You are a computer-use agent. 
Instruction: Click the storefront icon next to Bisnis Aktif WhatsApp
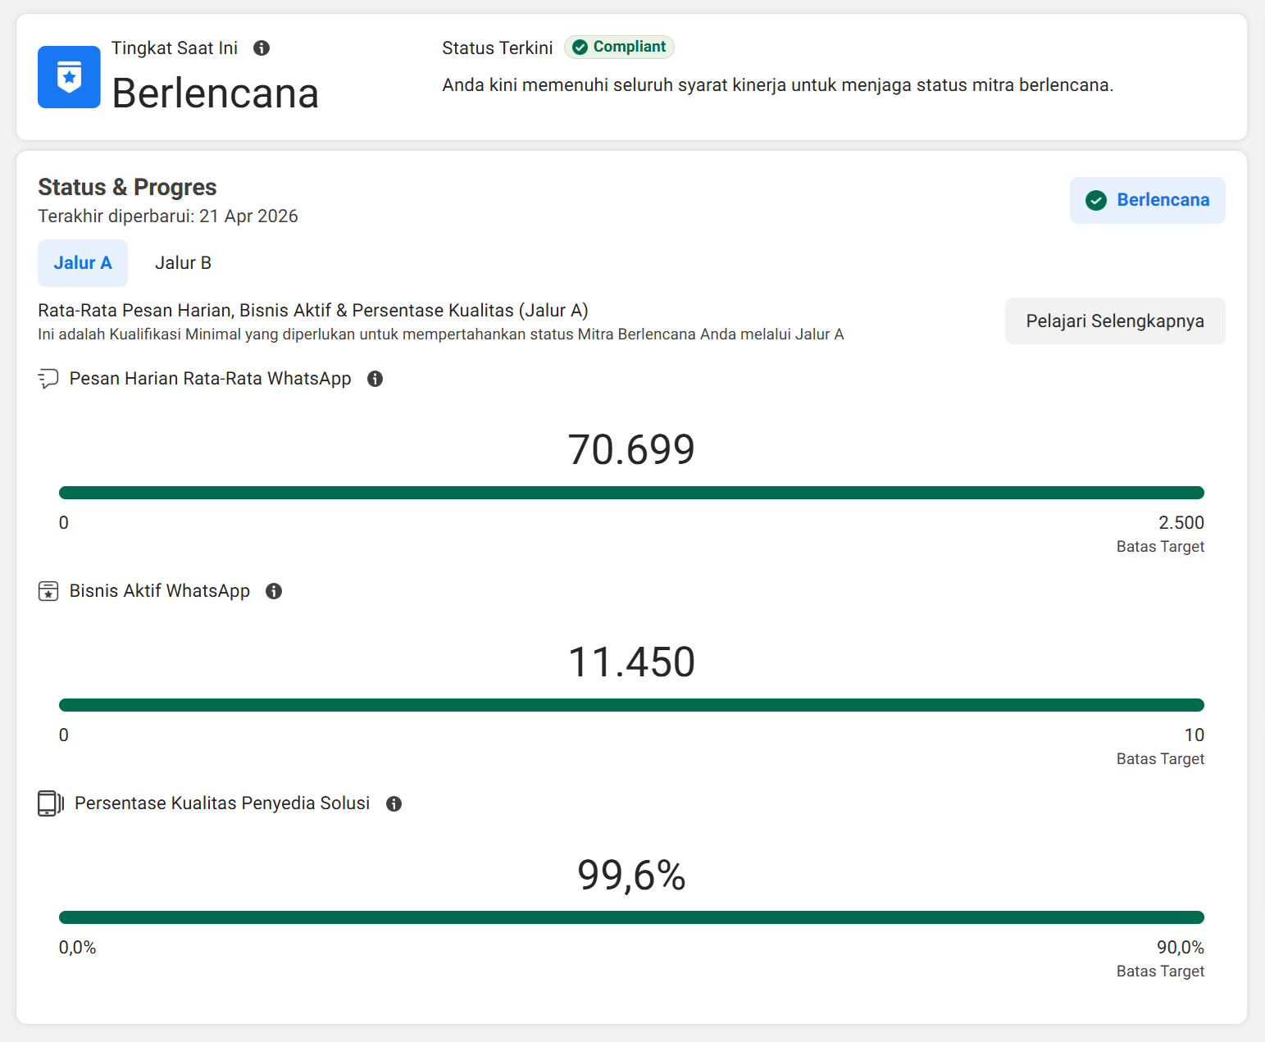[x=48, y=589]
